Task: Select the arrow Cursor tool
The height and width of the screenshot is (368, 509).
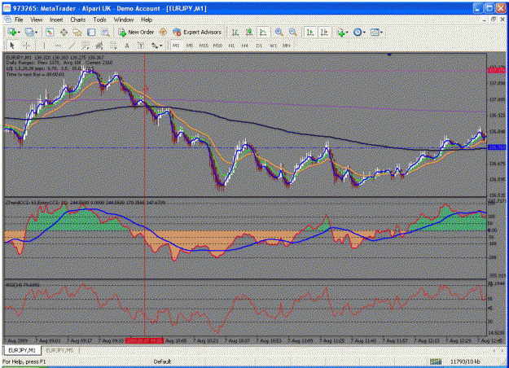Action: [12, 46]
